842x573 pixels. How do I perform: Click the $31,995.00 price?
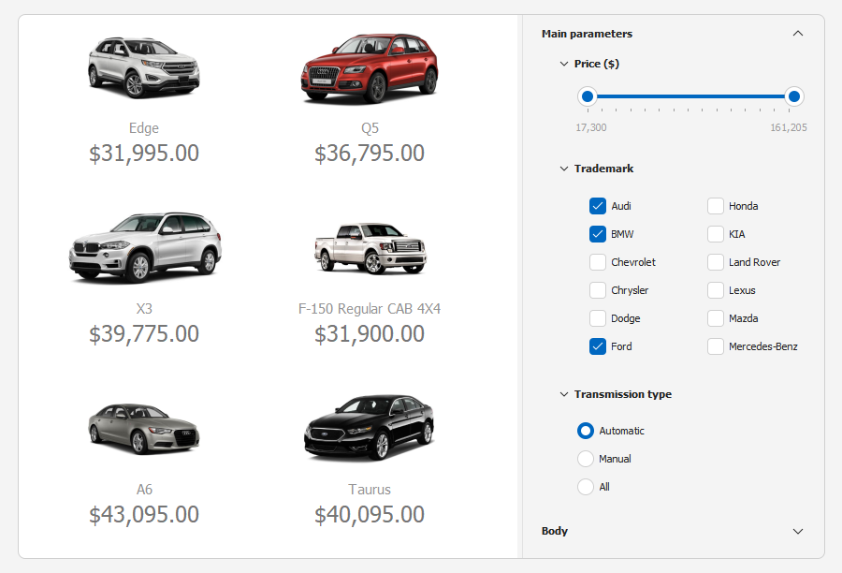coord(144,154)
